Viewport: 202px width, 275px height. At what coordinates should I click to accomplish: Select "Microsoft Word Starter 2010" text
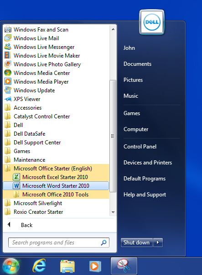pyautogui.click(x=56, y=186)
